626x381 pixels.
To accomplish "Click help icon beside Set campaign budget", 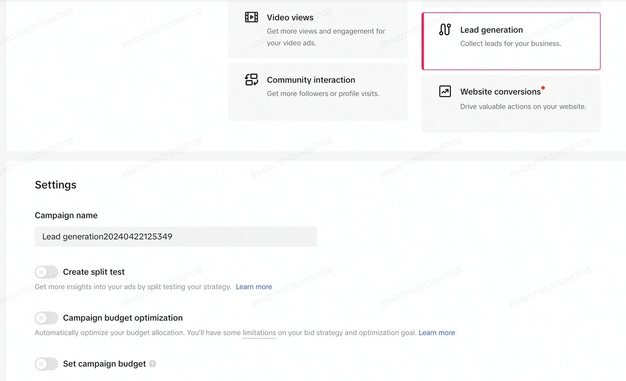I will pos(153,364).
